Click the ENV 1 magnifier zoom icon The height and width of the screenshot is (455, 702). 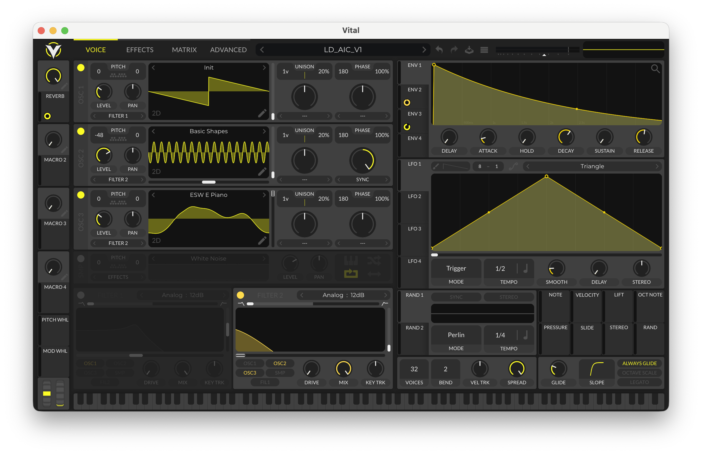pyautogui.click(x=655, y=69)
